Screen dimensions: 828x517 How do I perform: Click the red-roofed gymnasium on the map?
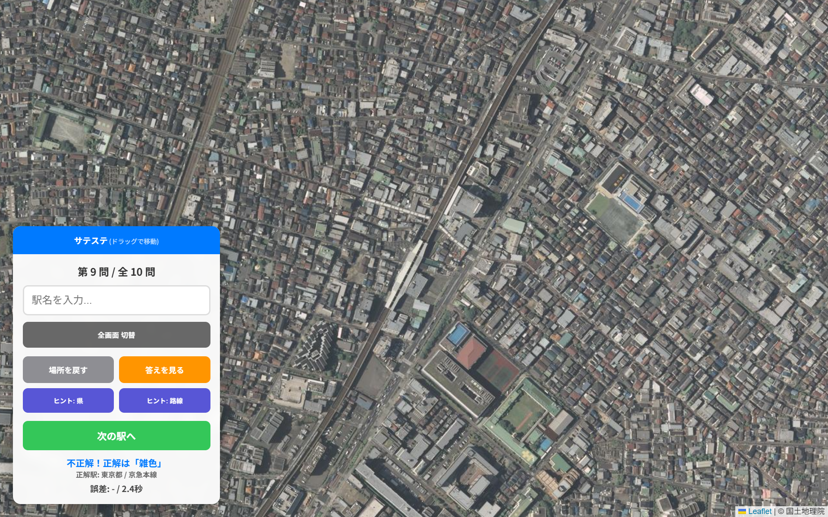pos(471,353)
